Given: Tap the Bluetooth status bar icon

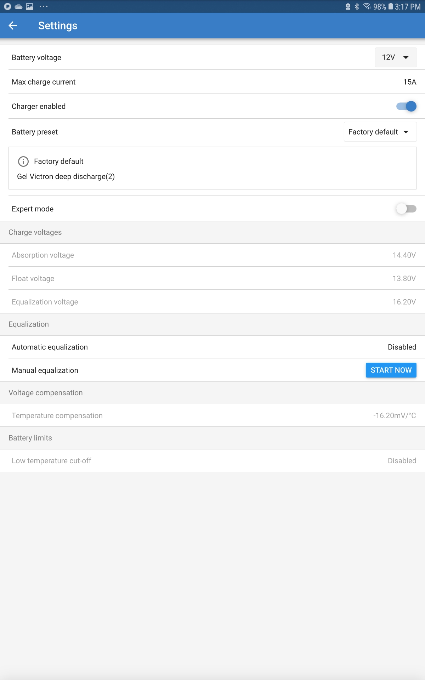Looking at the screenshot, I should pos(357,6).
